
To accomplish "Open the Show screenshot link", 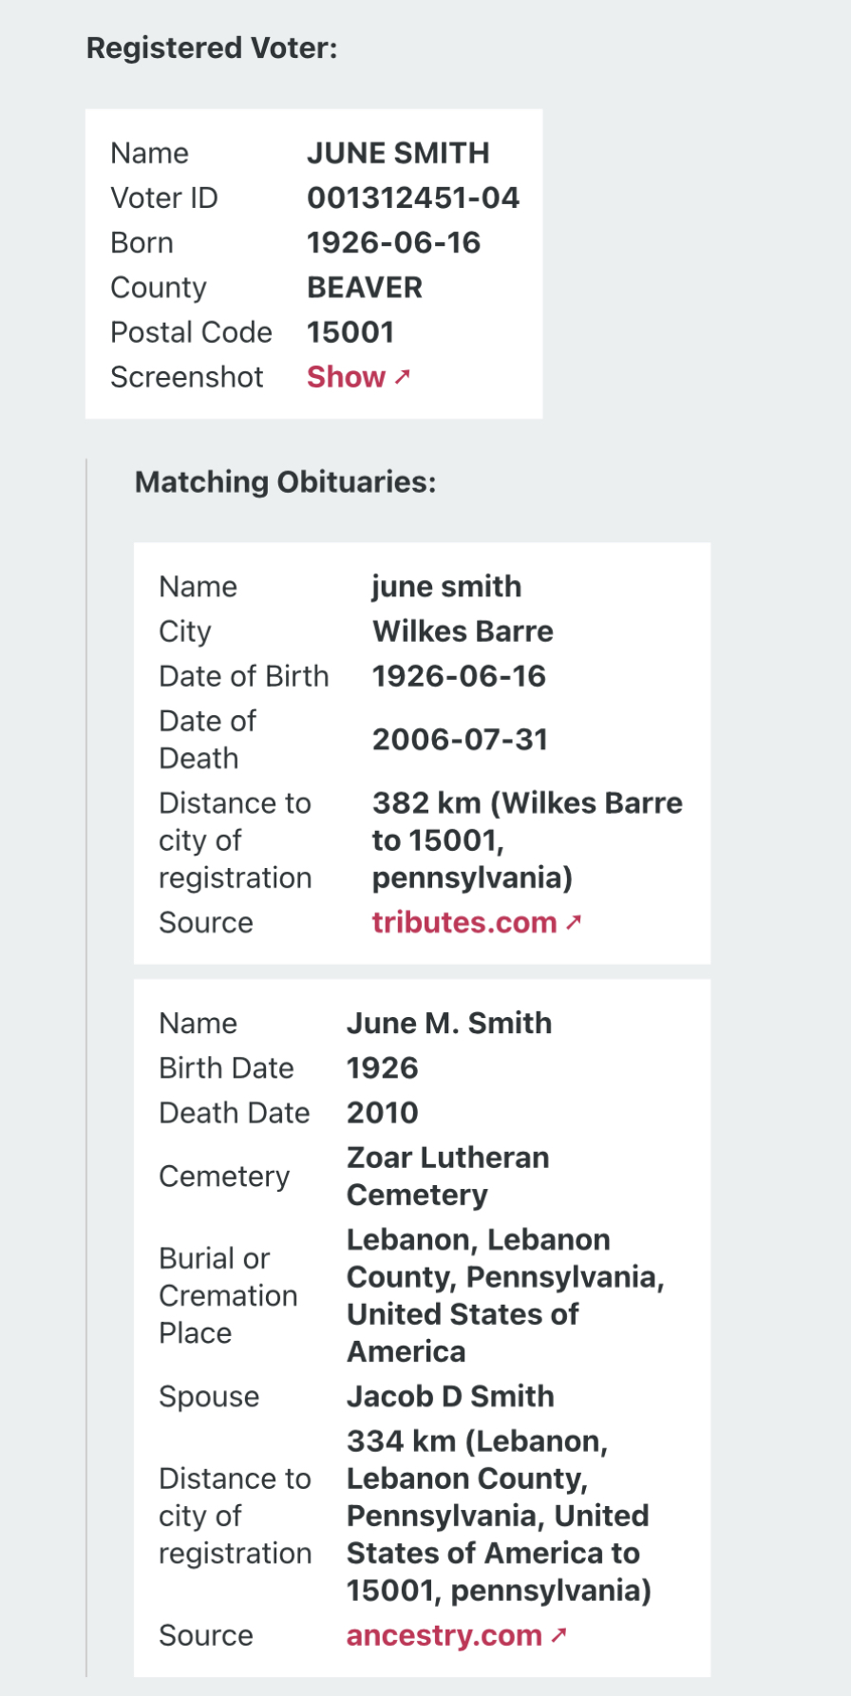I will click(x=358, y=377).
